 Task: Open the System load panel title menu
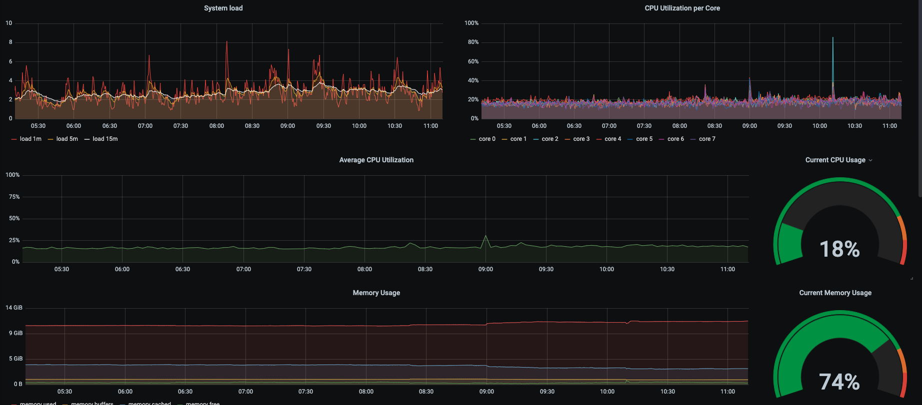(x=223, y=8)
